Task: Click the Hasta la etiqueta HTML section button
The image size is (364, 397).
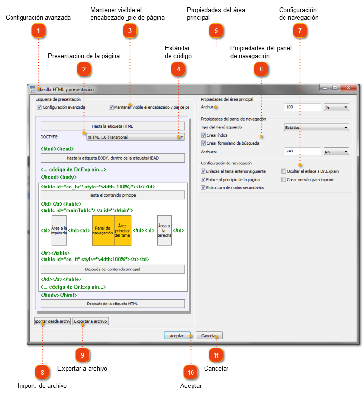Action: click(x=113, y=126)
